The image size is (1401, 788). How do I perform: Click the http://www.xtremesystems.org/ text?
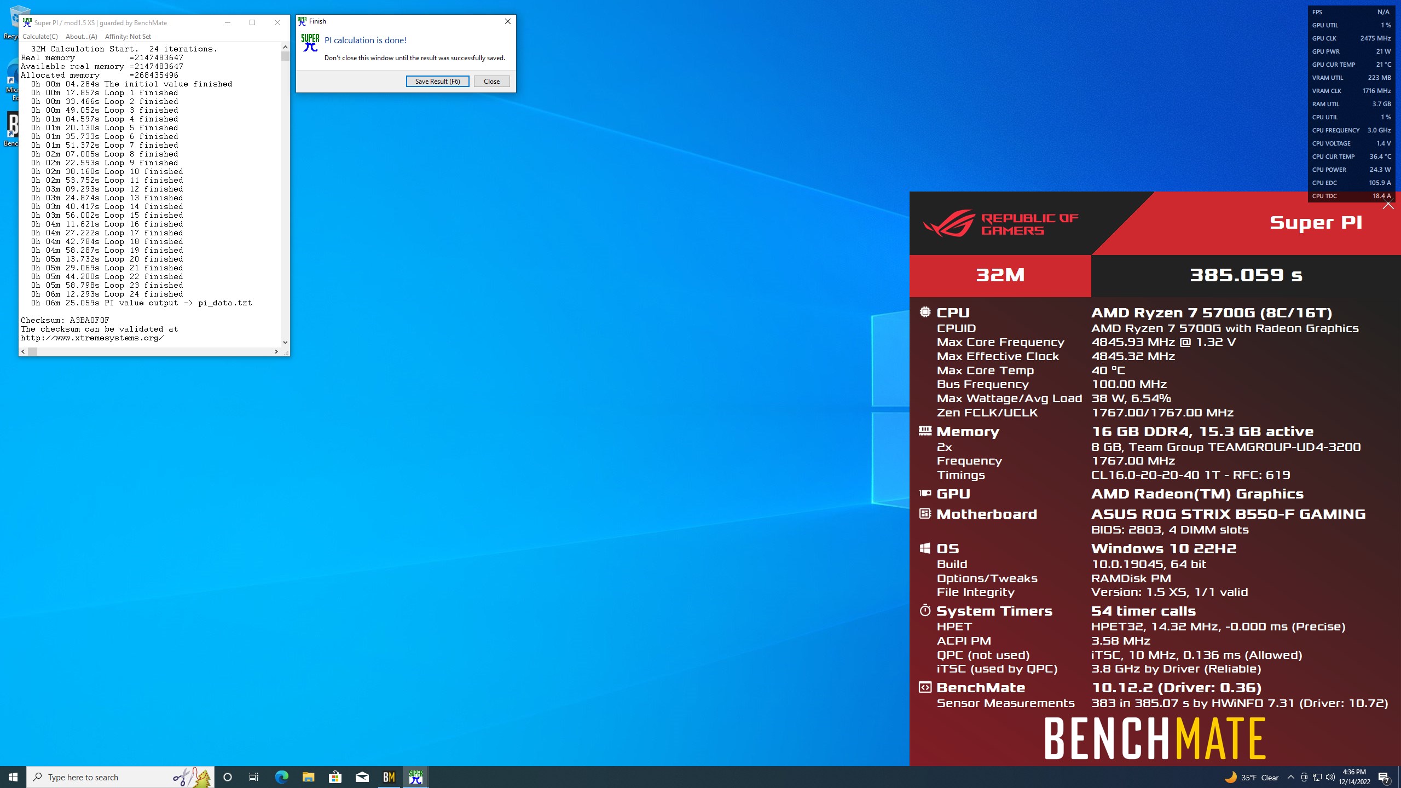(92, 338)
